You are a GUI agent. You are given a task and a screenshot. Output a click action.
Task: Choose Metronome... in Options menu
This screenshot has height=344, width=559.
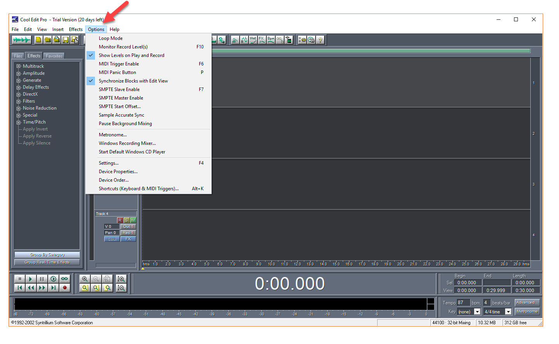pyautogui.click(x=148, y=135)
